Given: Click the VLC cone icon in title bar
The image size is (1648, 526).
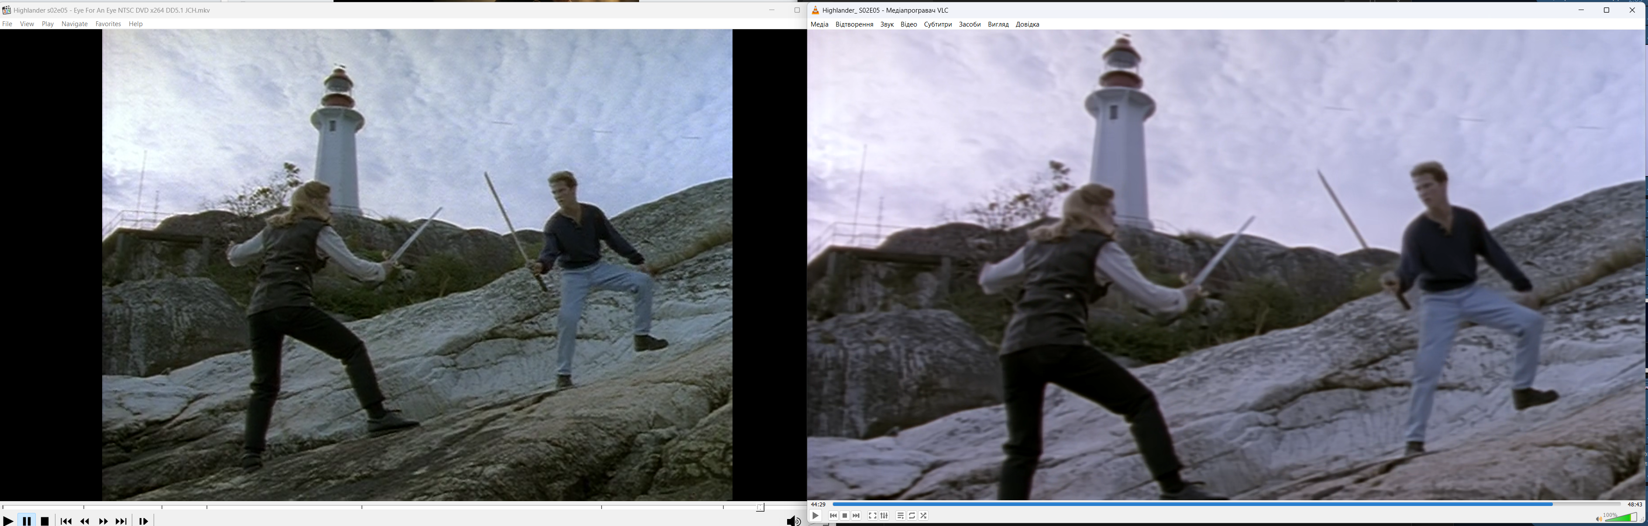Looking at the screenshot, I should point(815,10).
